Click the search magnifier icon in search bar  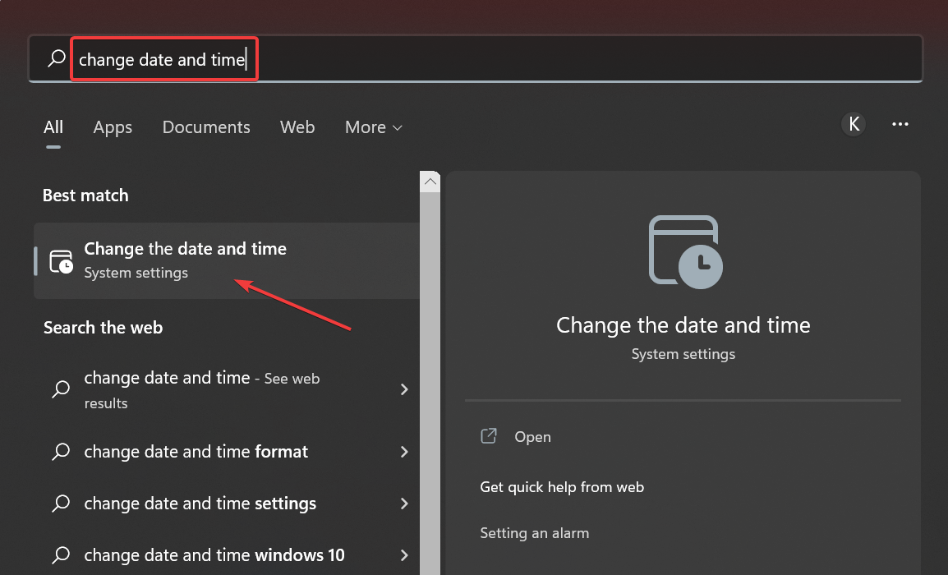coord(56,59)
